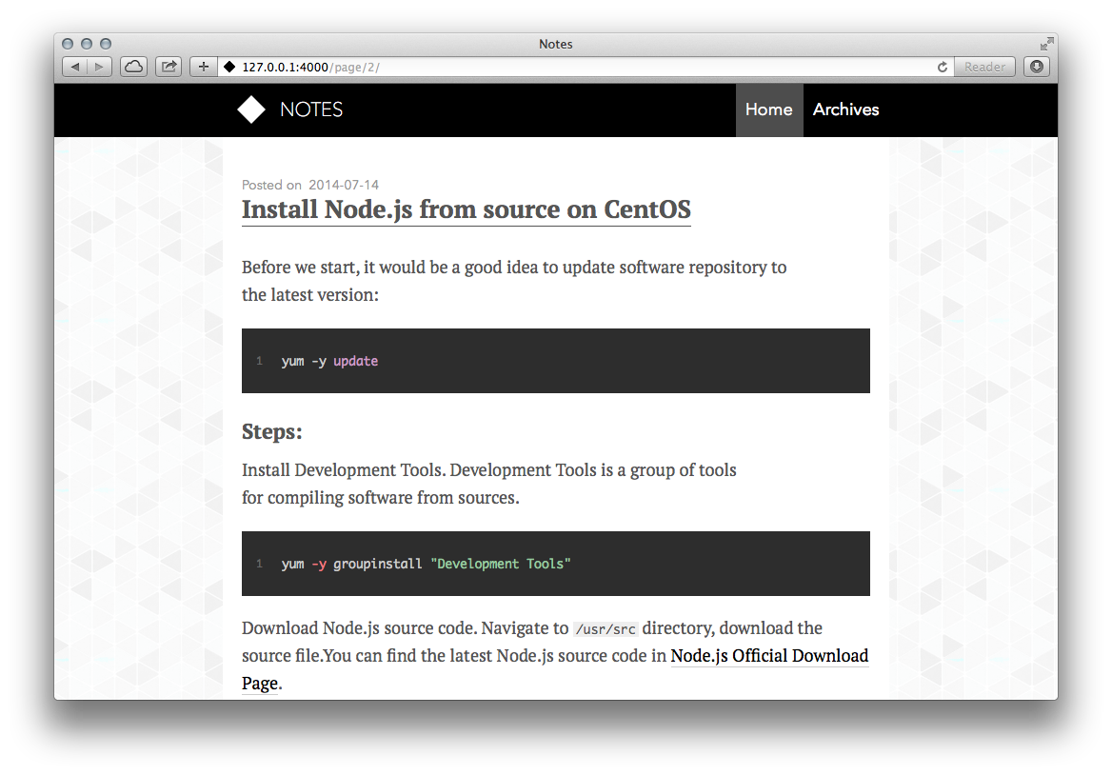Click the site favicon diamond in the address bar
The width and height of the screenshot is (1112, 775).
pos(229,67)
